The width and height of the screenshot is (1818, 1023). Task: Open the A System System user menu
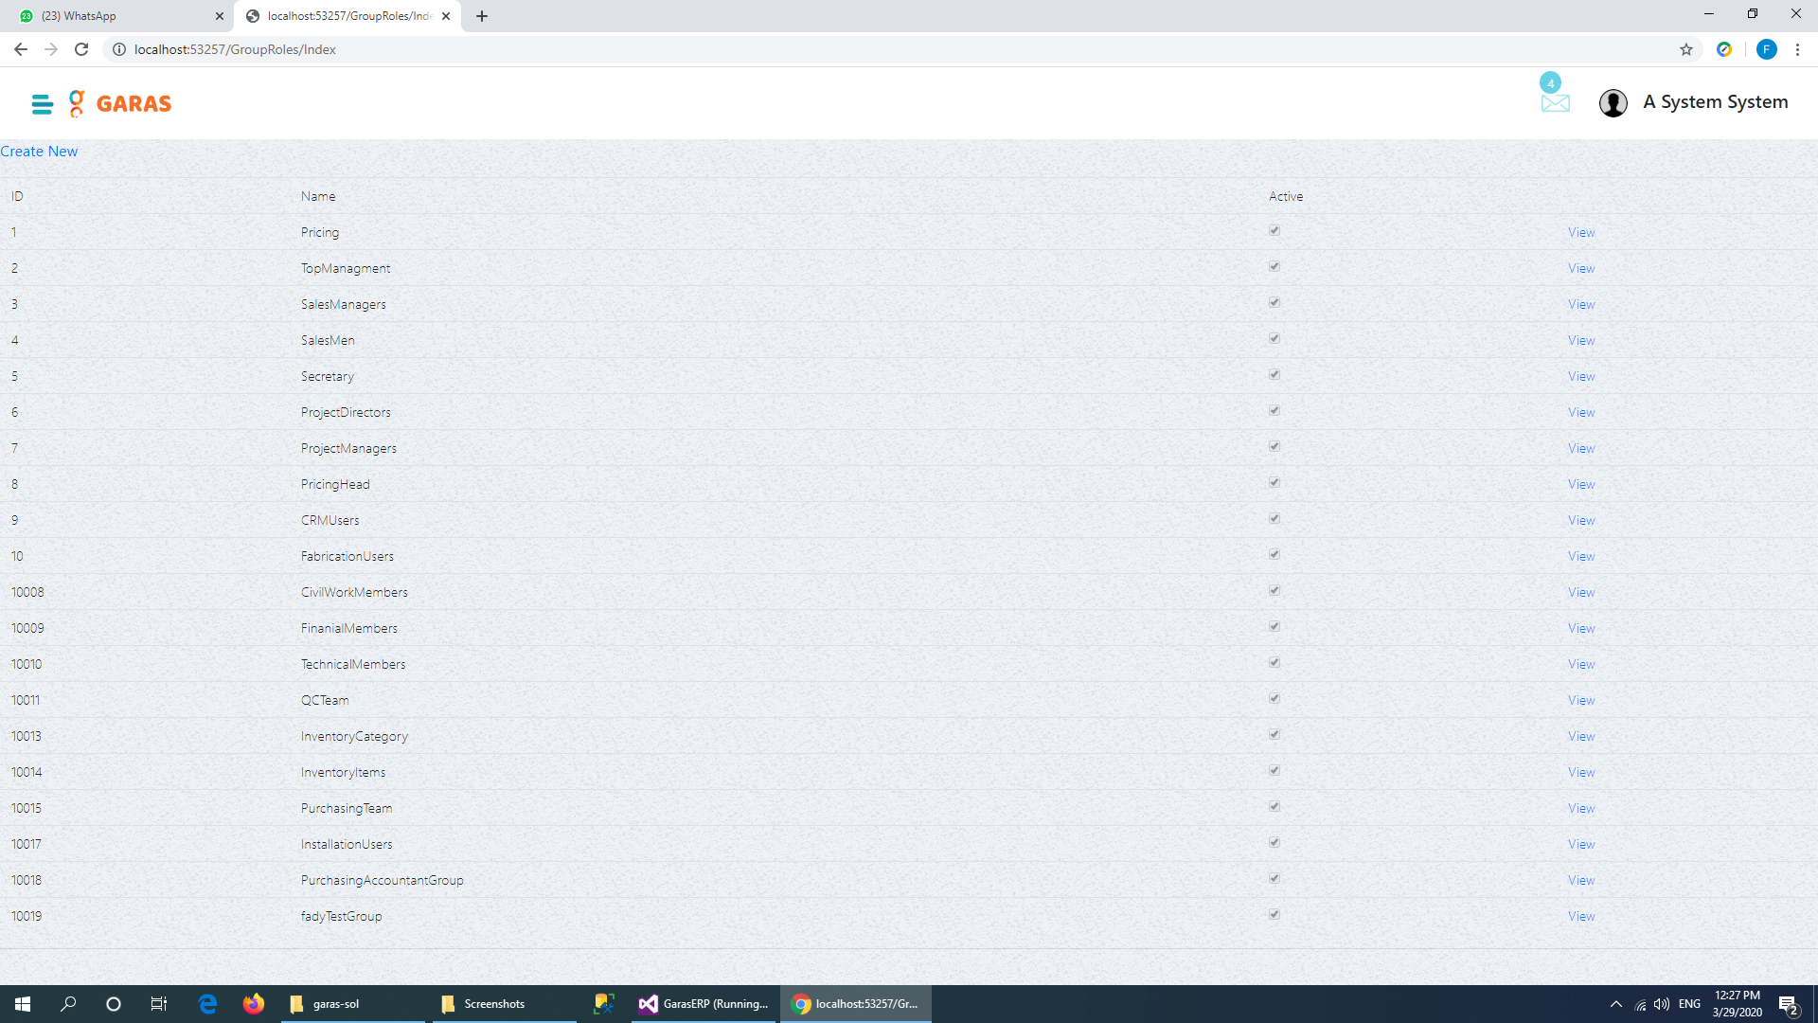pyautogui.click(x=1715, y=102)
